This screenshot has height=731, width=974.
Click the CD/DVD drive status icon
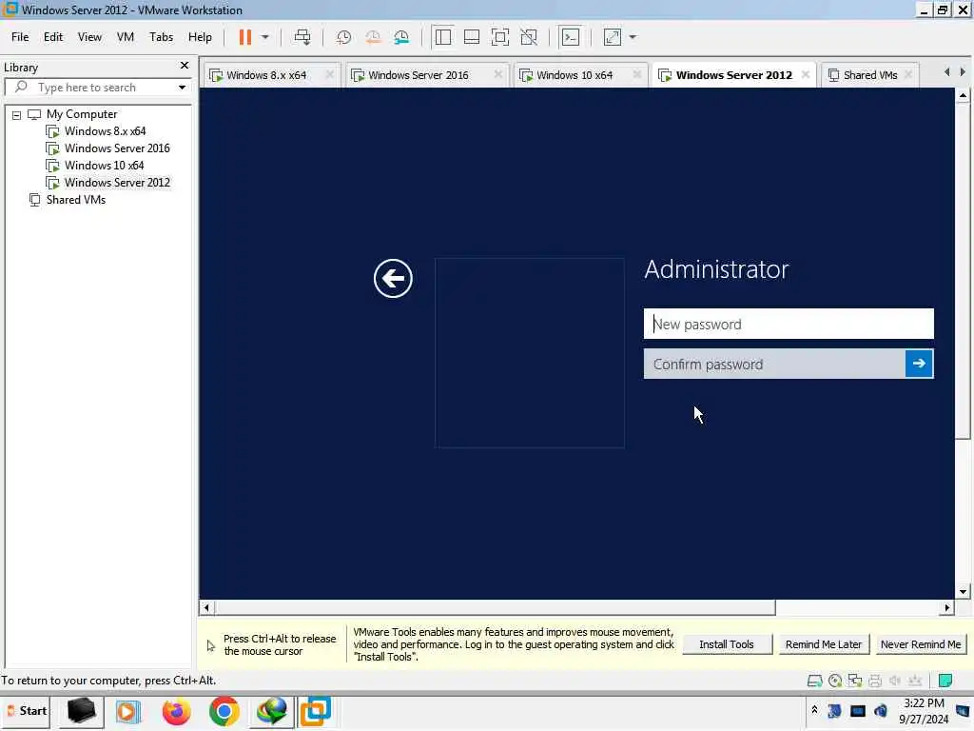(835, 681)
